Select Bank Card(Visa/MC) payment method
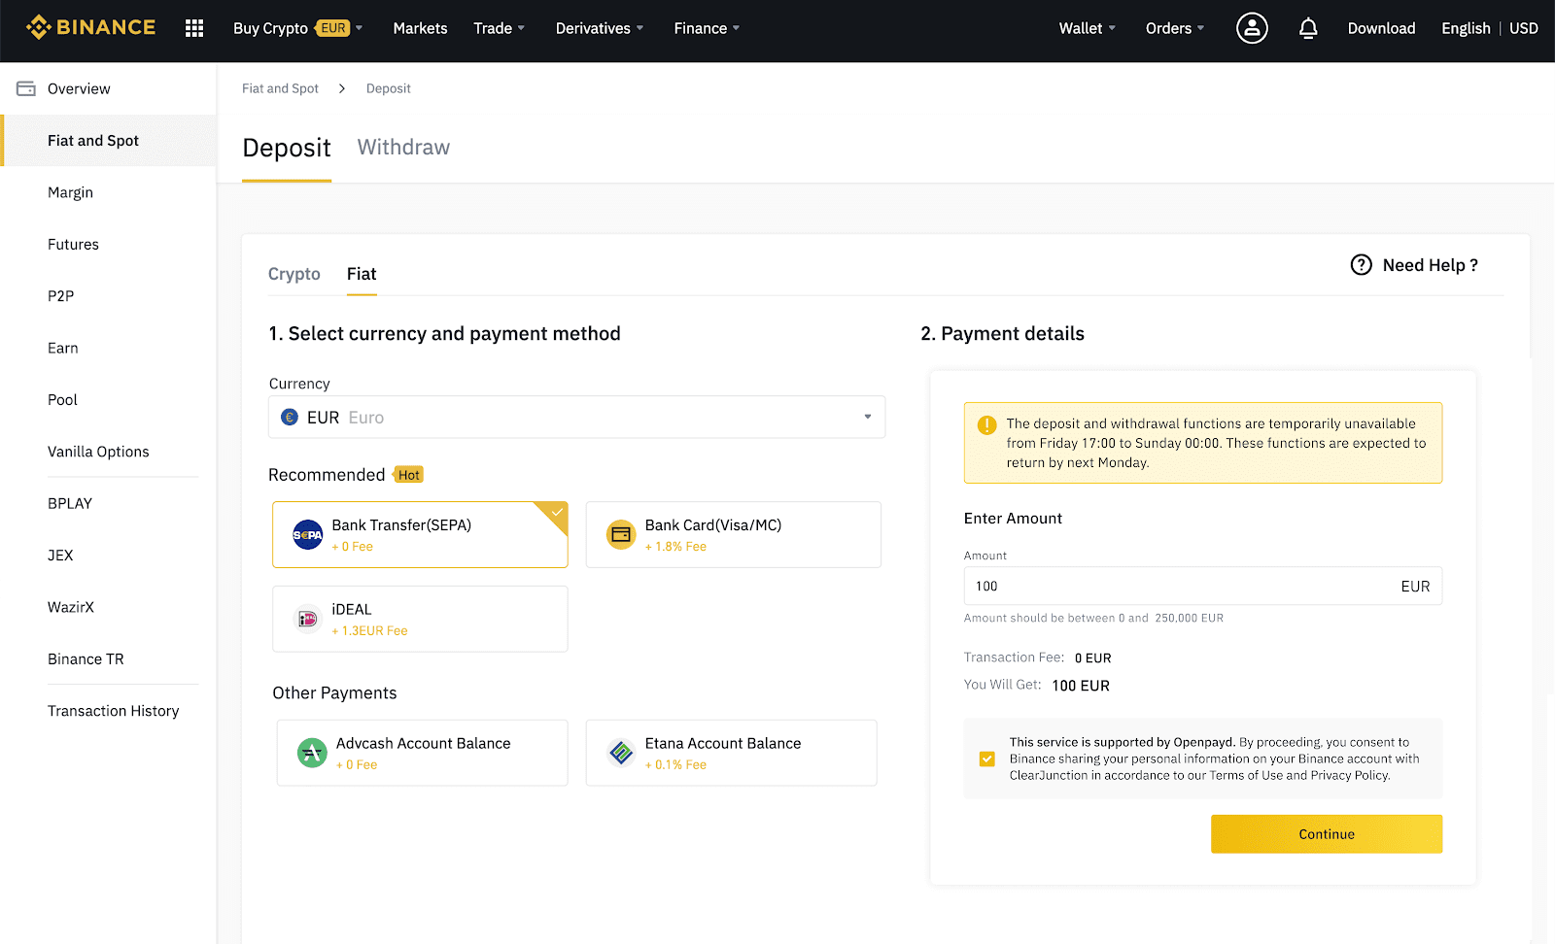The height and width of the screenshot is (944, 1555). (x=734, y=535)
